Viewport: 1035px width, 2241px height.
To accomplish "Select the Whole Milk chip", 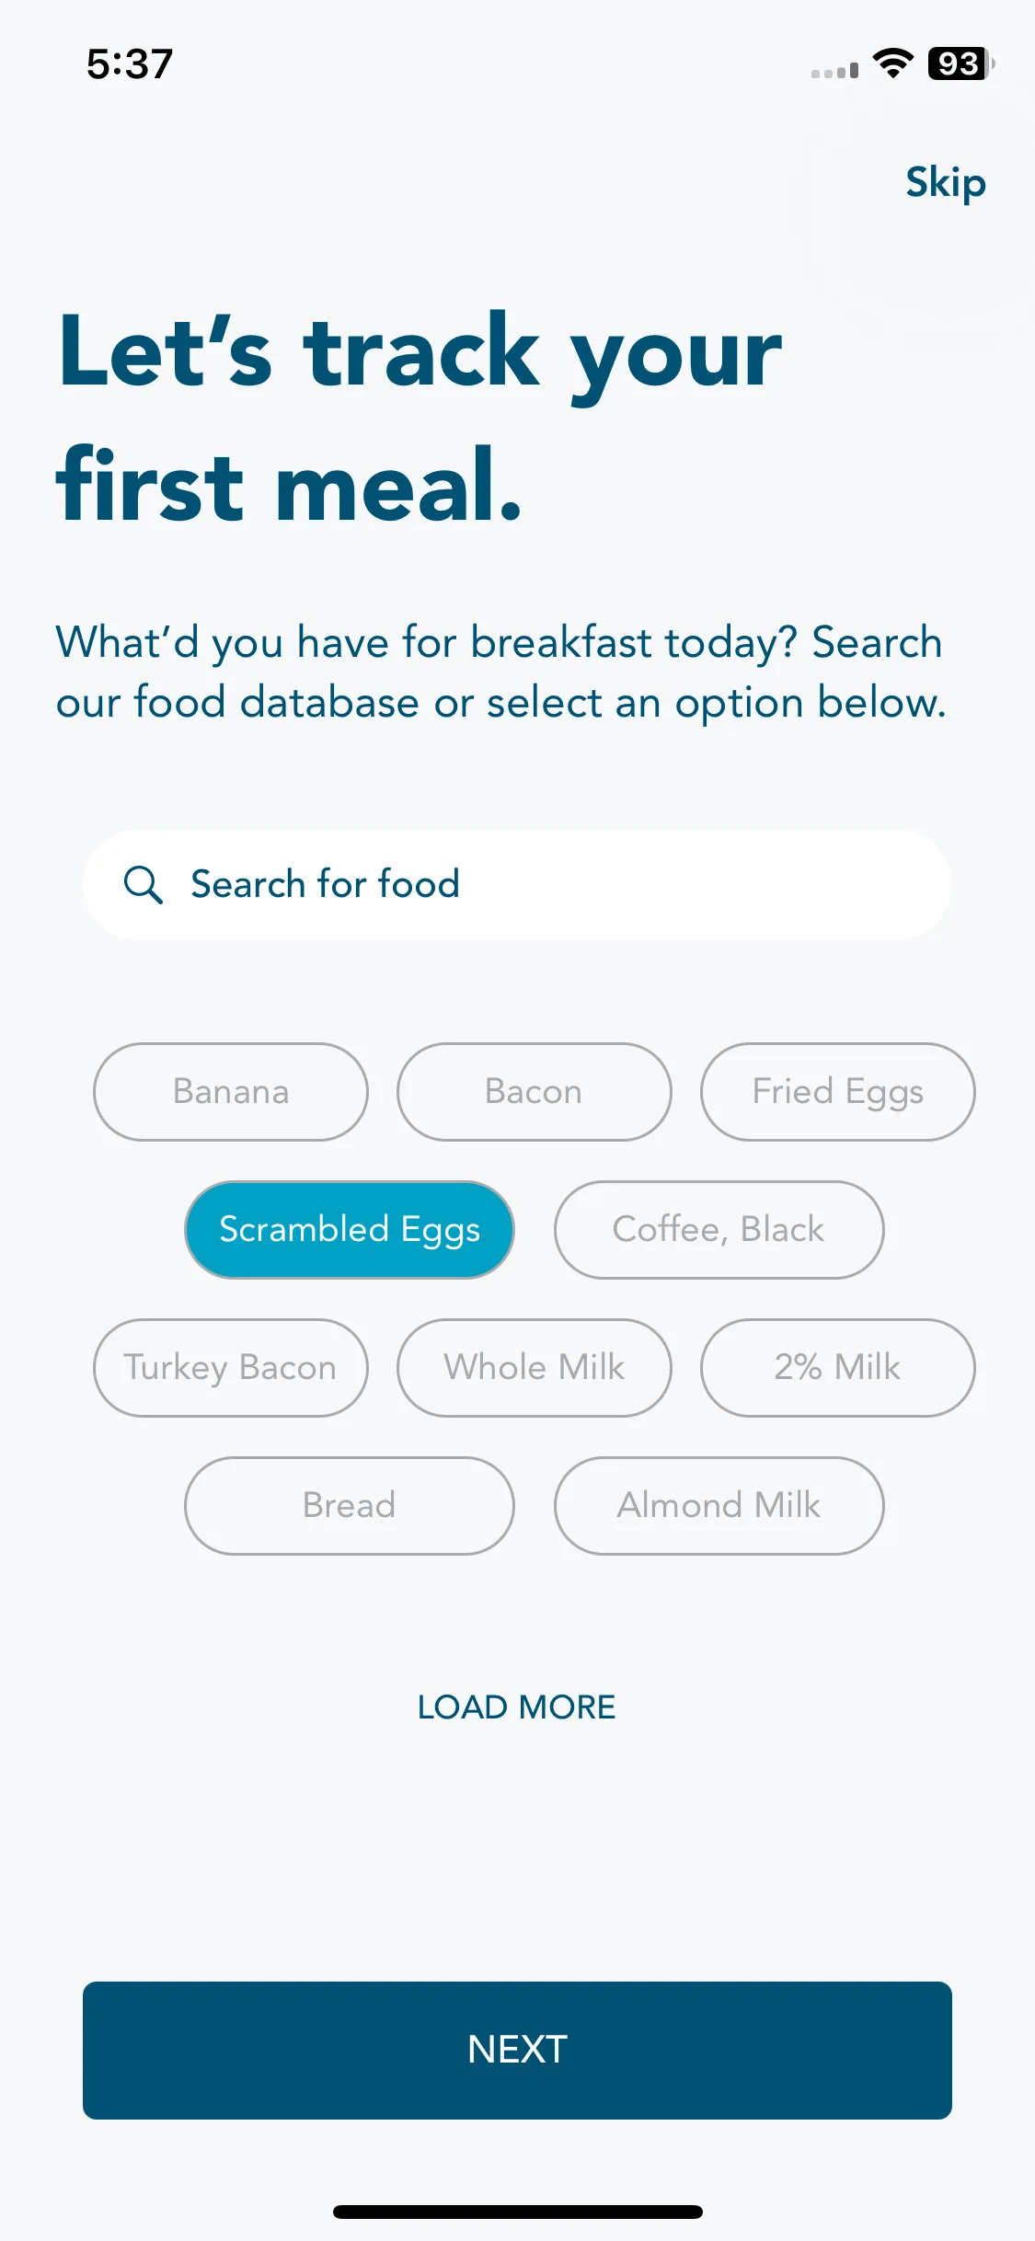I will click(x=535, y=1368).
